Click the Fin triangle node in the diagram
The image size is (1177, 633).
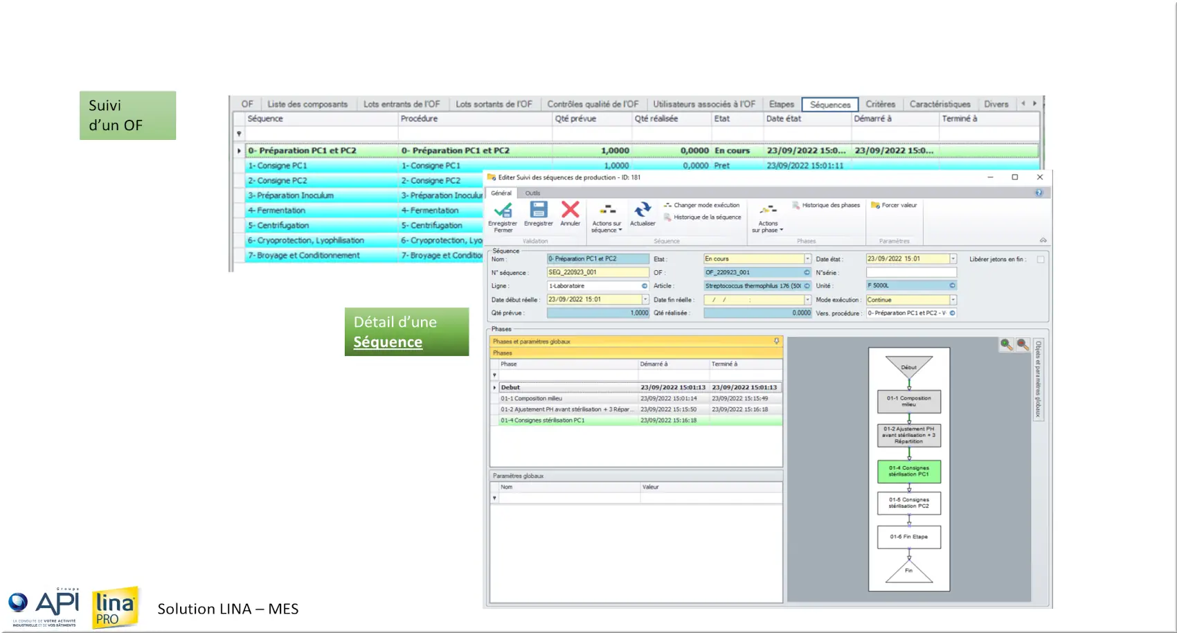pos(908,571)
